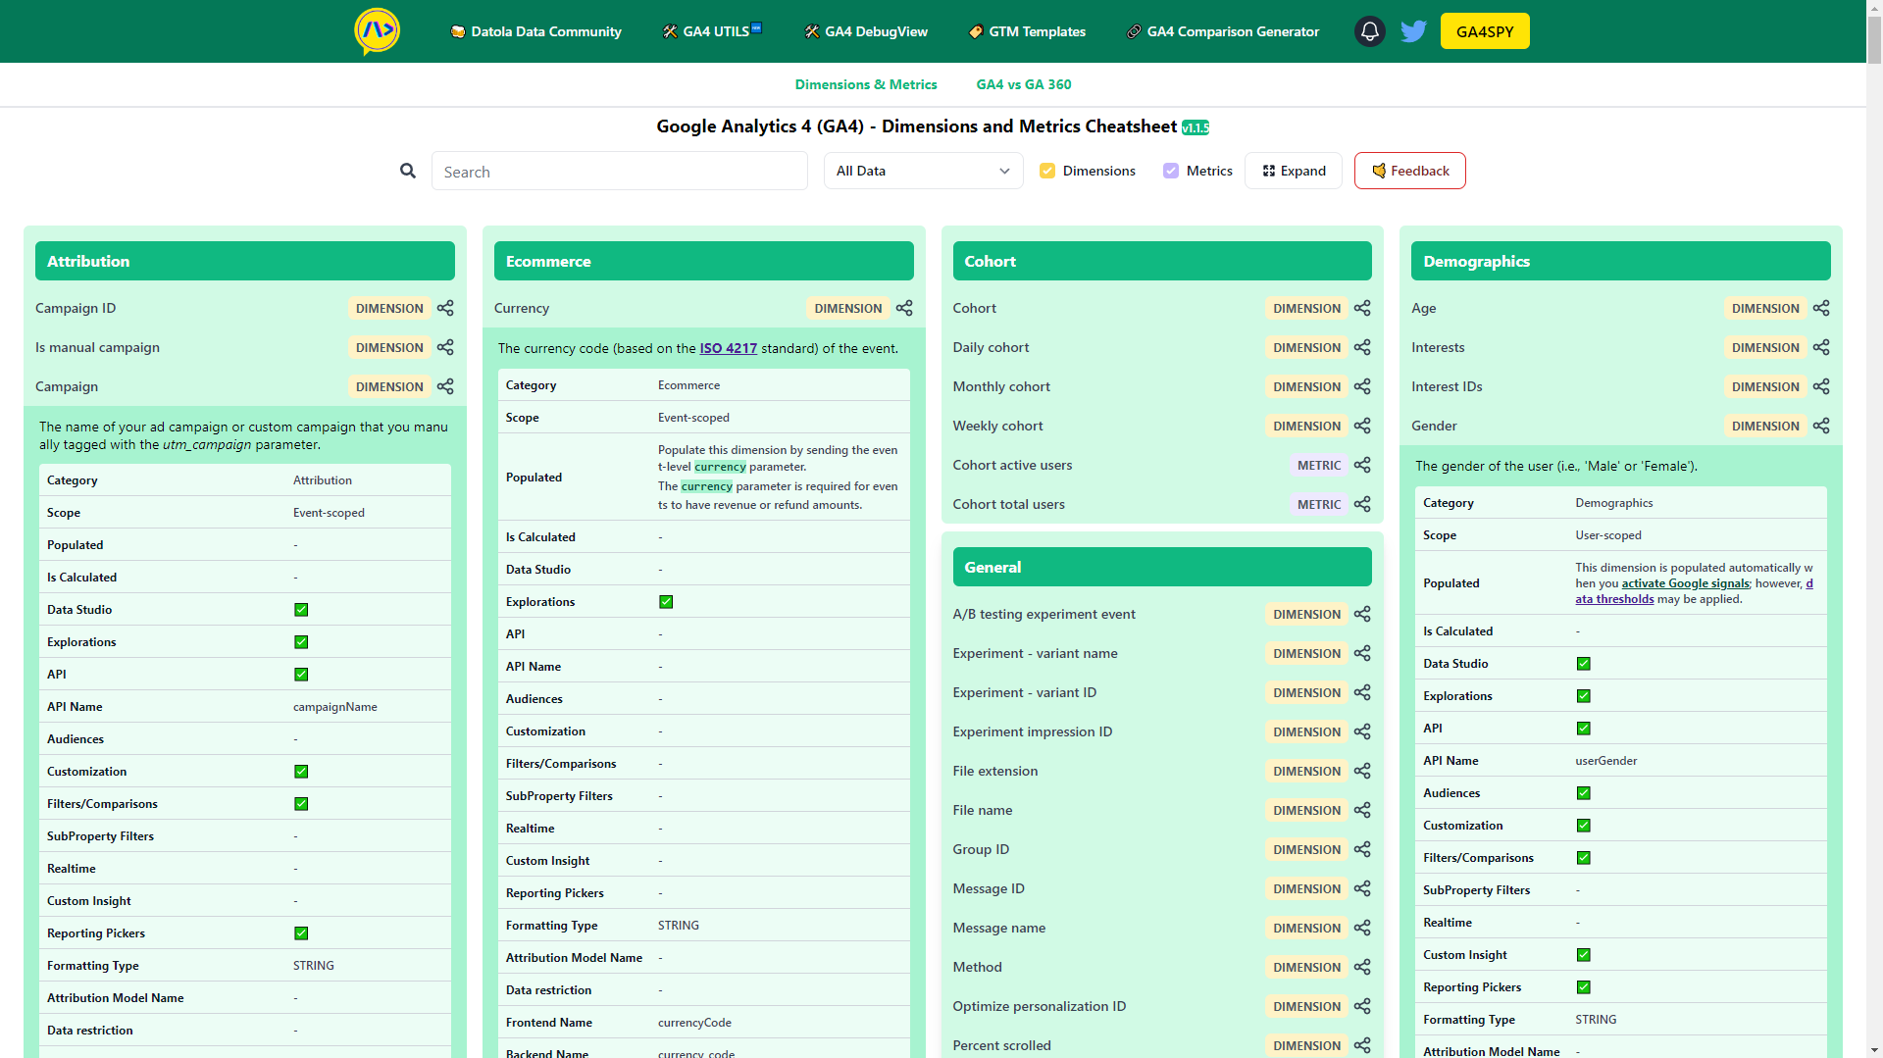Click share icon for Currency row

click(x=904, y=308)
